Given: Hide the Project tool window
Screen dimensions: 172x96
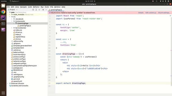Looking at the screenshot, I should pos(46,10).
